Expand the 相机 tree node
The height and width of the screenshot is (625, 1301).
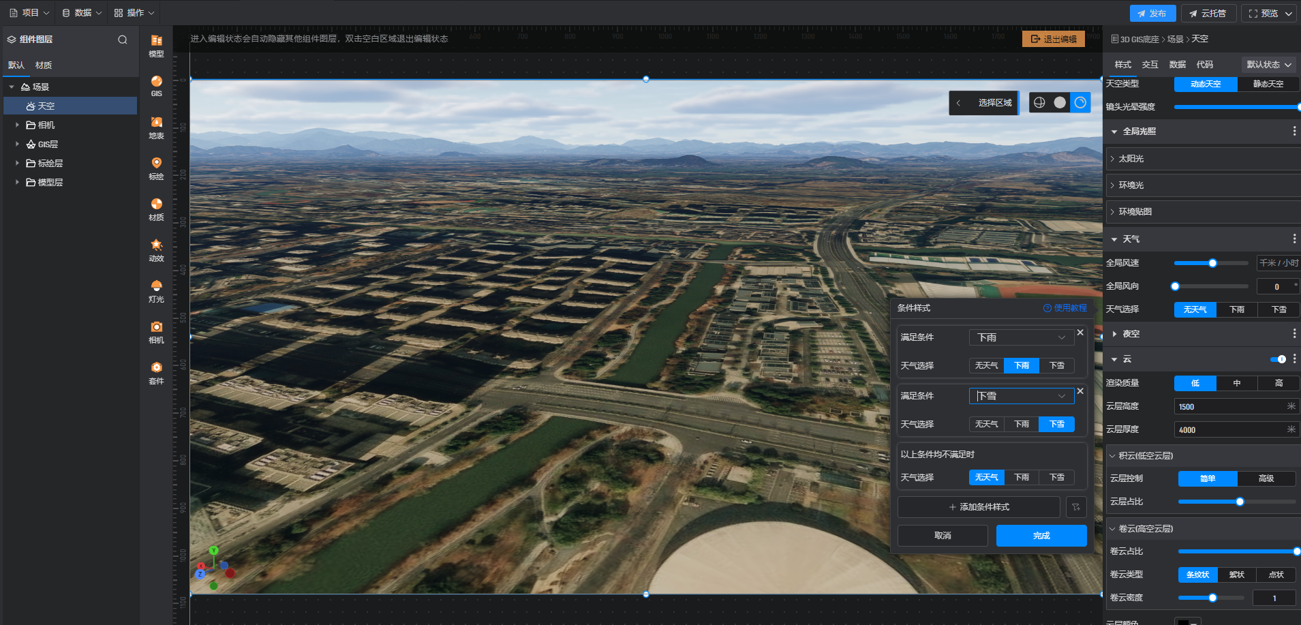pyautogui.click(x=17, y=125)
